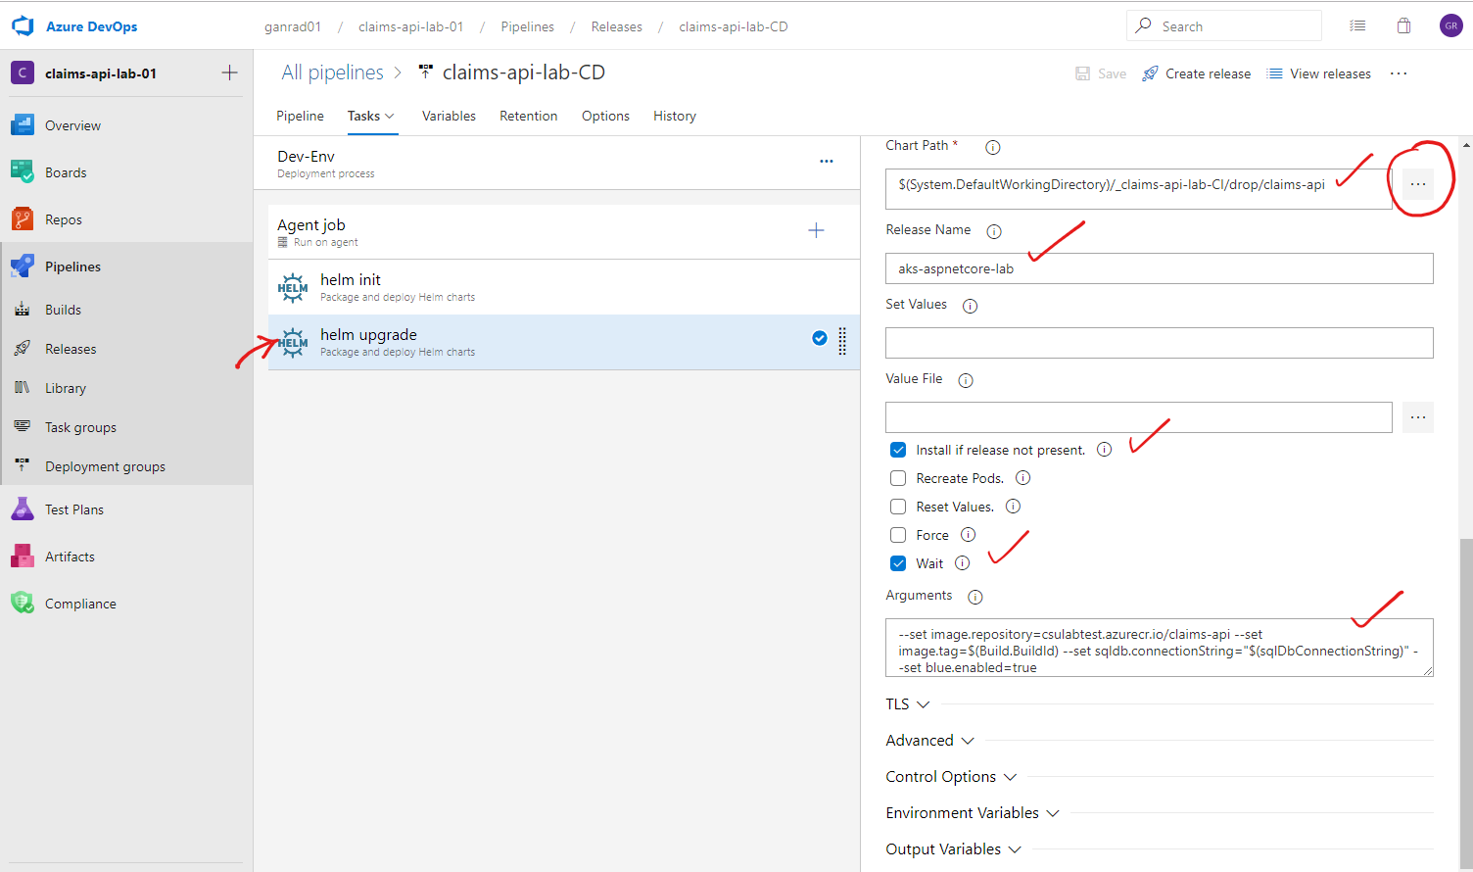1473x872 pixels.
Task: Open the Artifacts sidebar icon
Action: (23, 557)
